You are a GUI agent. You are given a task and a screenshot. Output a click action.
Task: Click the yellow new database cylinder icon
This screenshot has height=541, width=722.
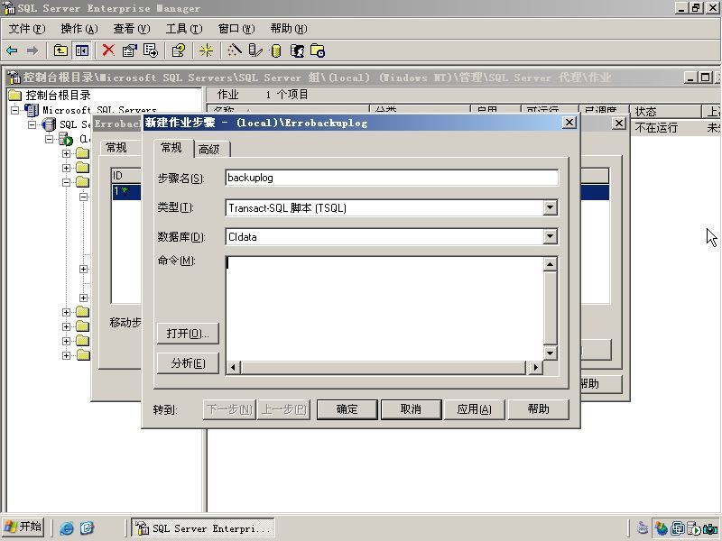click(x=276, y=50)
